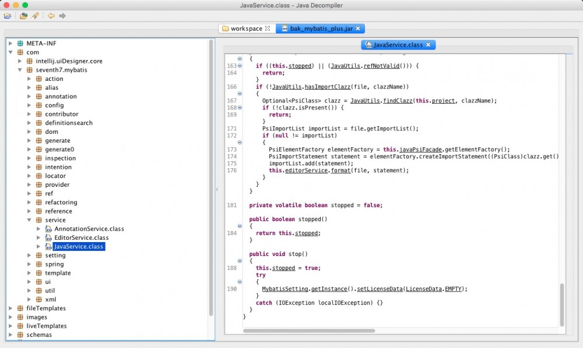Click the AnnotationService.class file icon
This screenshot has height=348, width=583.
point(48,229)
